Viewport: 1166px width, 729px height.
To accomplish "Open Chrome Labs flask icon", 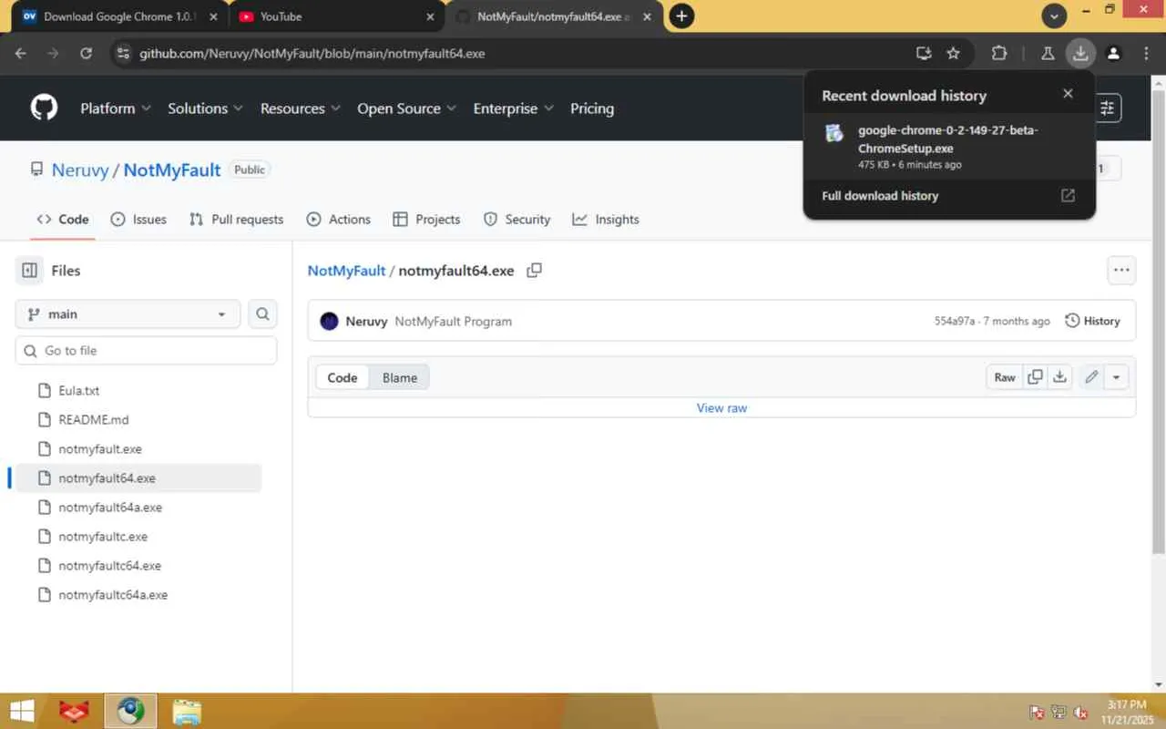I will [1048, 54].
